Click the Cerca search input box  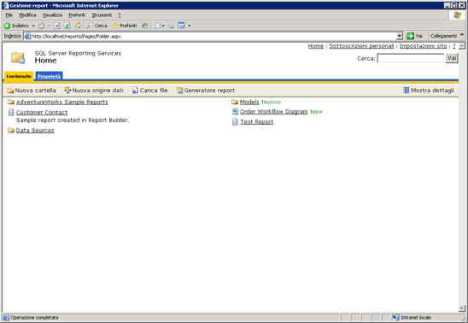pyautogui.click(x=411, y=58)
